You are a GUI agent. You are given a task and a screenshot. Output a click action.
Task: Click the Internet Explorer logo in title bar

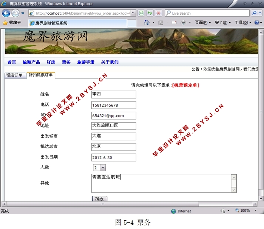tap(4, 3)
